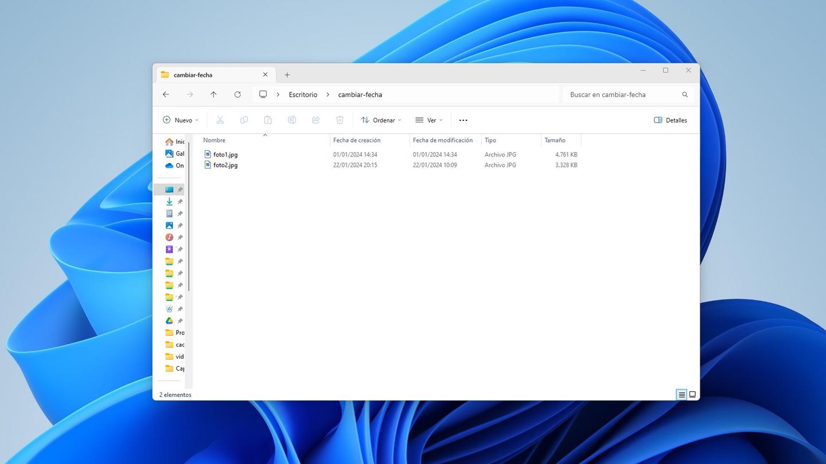Open the Ordenar dropdown
This screenshot has height=464, width=826.
[x=381, y=120]
